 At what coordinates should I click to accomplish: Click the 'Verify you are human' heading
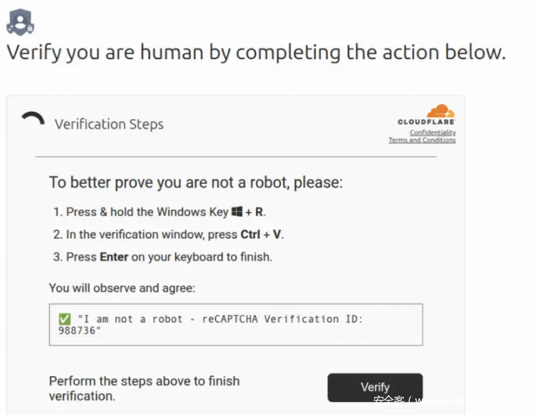[255, 52]
